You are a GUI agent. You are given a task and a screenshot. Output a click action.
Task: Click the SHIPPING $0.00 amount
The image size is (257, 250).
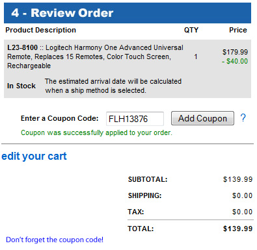242,195
